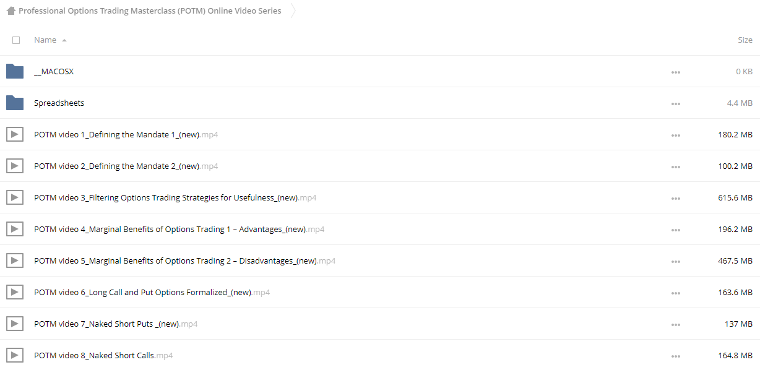Open more options for POTM video 8
The image size is (760, 370).
click(676, 356)
